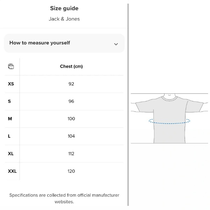Screen dimensions: 210x210
Task: Select the "Chest (cm)" column header
Action: pos(71,66)
